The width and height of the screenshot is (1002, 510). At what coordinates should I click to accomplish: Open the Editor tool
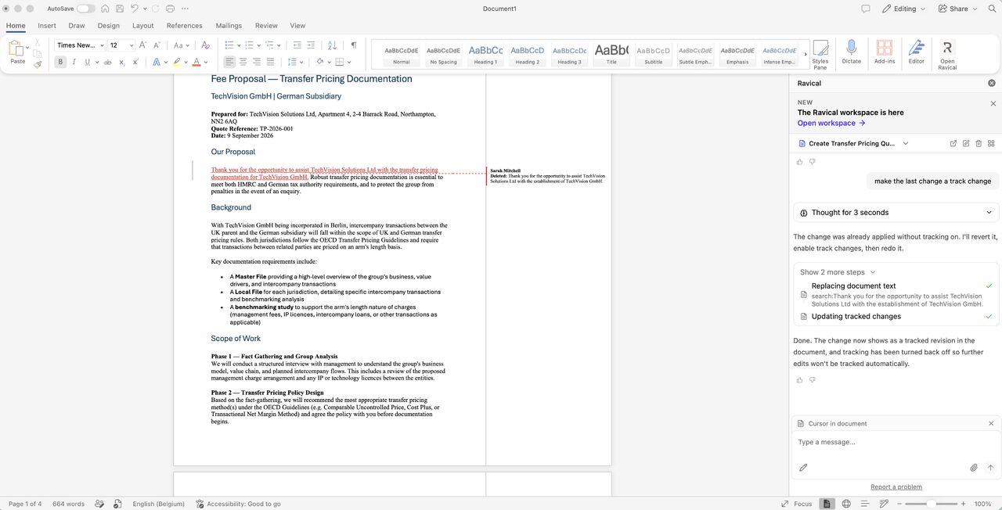tap(916, 52)
